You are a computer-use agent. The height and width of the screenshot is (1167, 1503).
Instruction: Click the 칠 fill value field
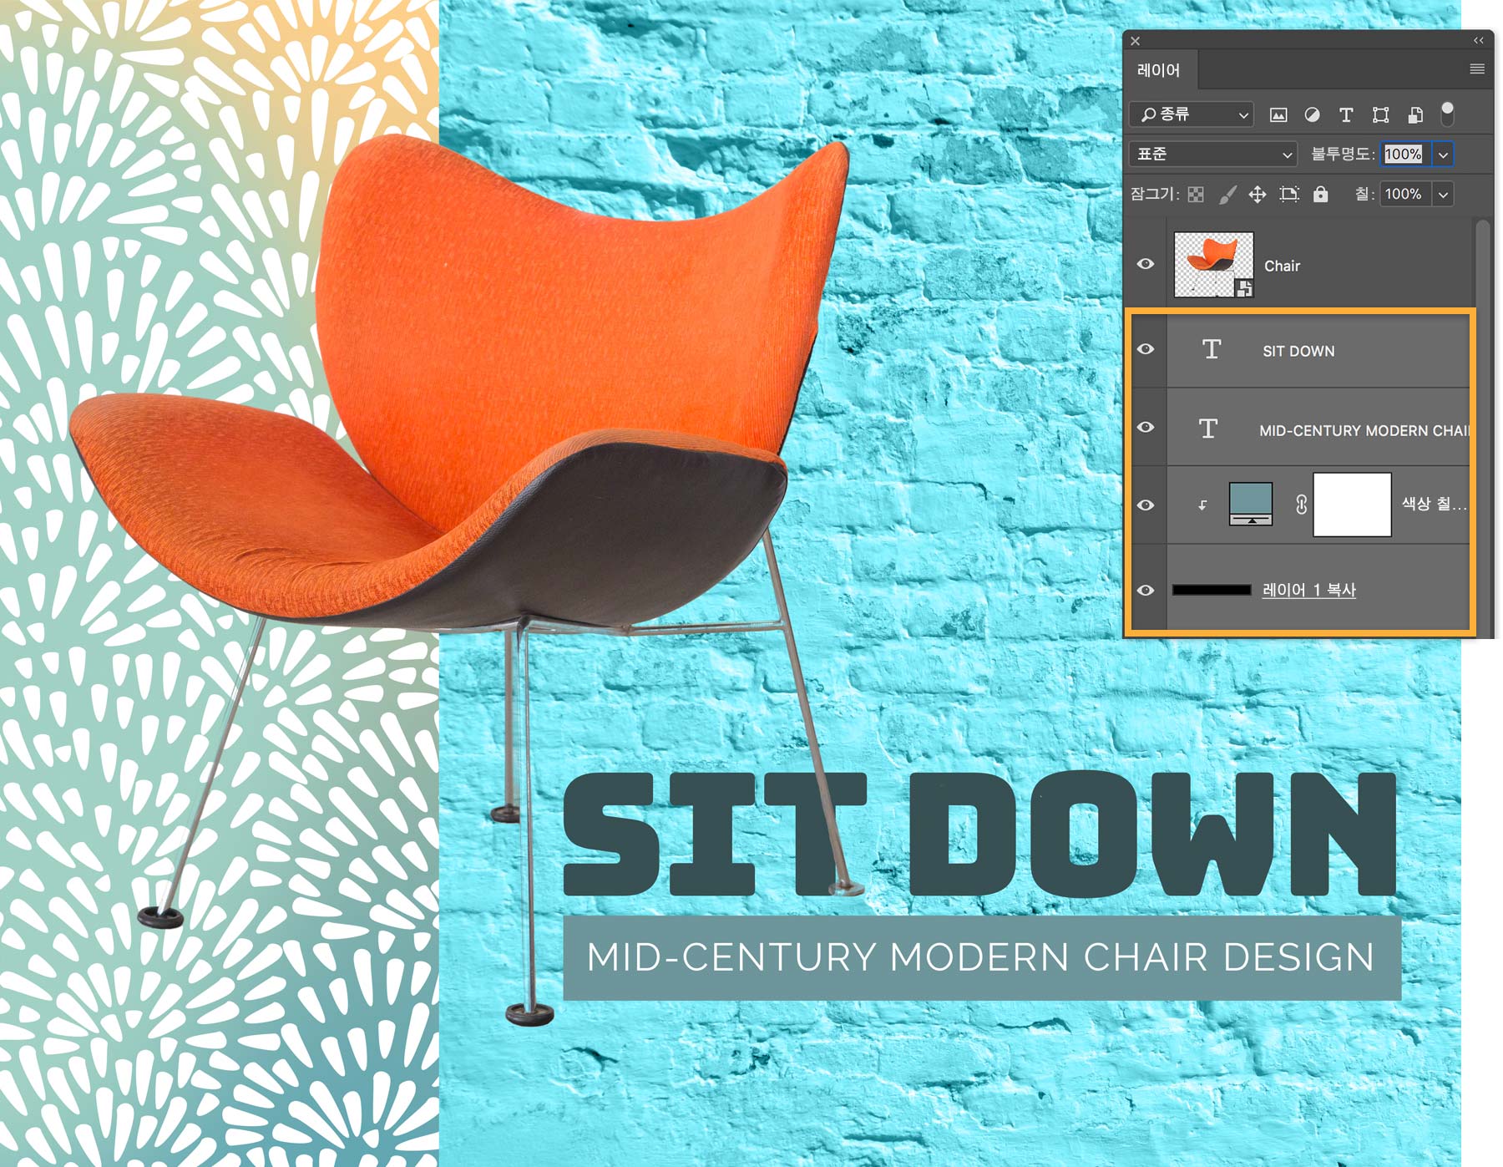1404,194
